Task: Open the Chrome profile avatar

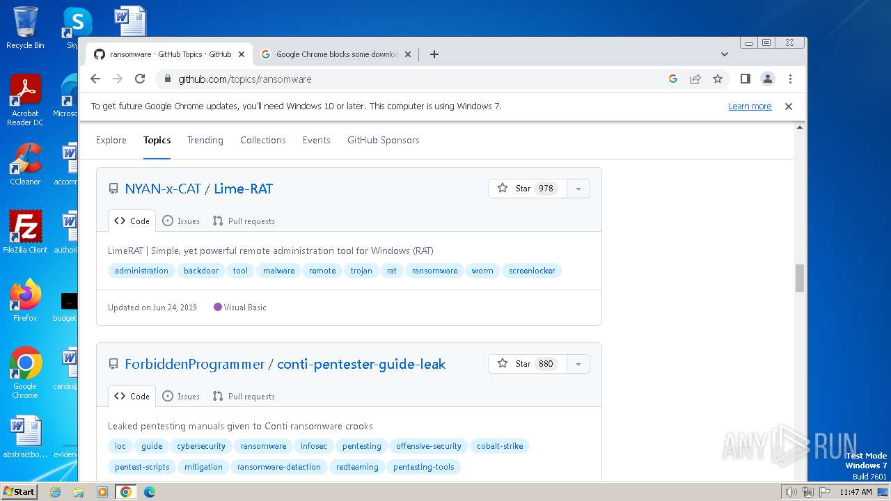Action: pyautogui.click(x=768, y=79)
